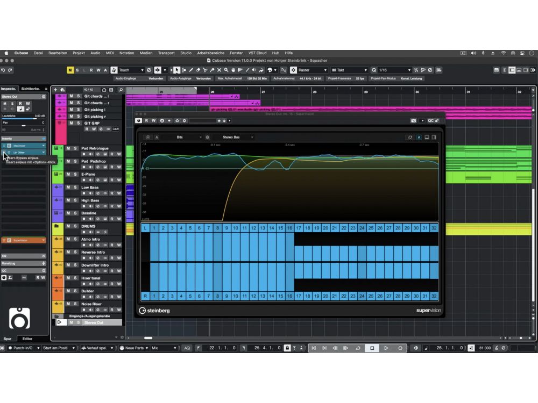The width and height of the screenshot is (538, 403).
Task: Click the Object Selection arrow tool
Action: pos(177,70)
